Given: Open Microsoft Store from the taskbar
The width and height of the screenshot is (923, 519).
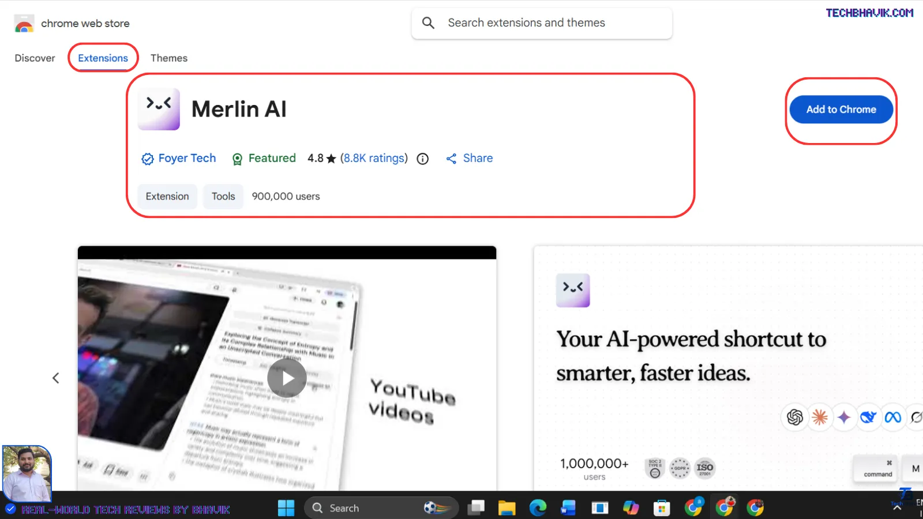Looking at the screenshot, I should 662,508.
